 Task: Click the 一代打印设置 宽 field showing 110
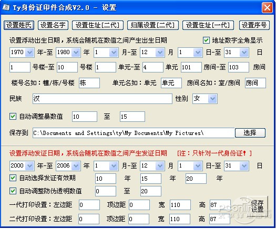point(180,205)
